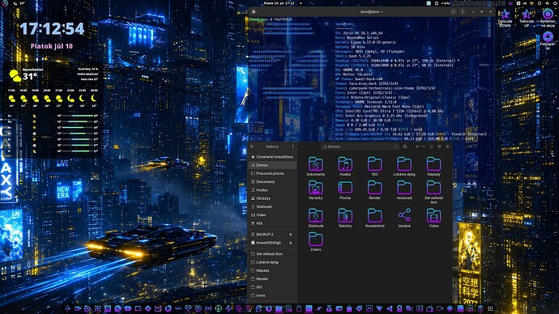Click the search magnifier in terminal header
Image resolution: width=559 pixels, height=314 pixels.
coord(453,12)
